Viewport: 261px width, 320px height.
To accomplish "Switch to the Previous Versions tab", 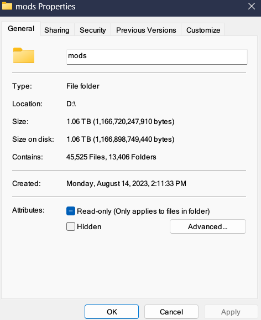I will tap(146, 30).
